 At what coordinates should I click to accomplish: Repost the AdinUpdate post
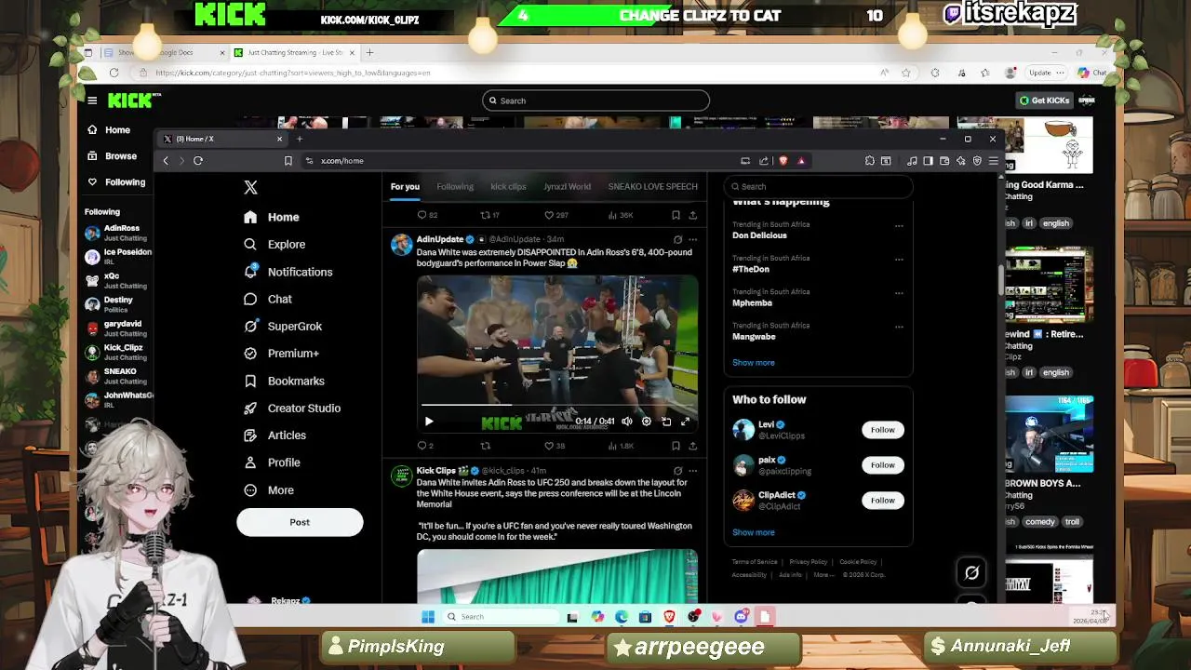(x=485, y=446)
